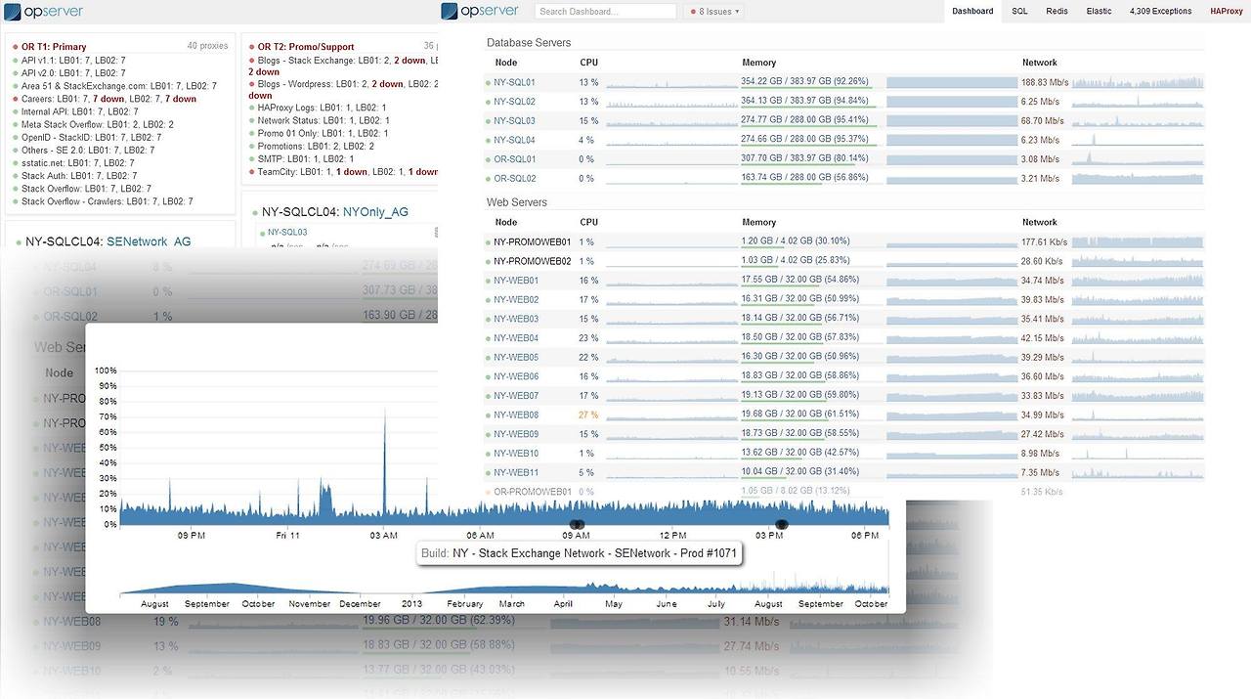
Task: Click the build marker near 03 PM on graph
Action: 782,525
